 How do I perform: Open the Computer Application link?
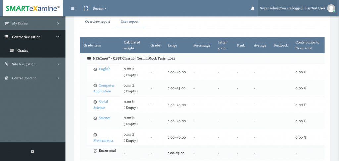[x=104, y=88]
